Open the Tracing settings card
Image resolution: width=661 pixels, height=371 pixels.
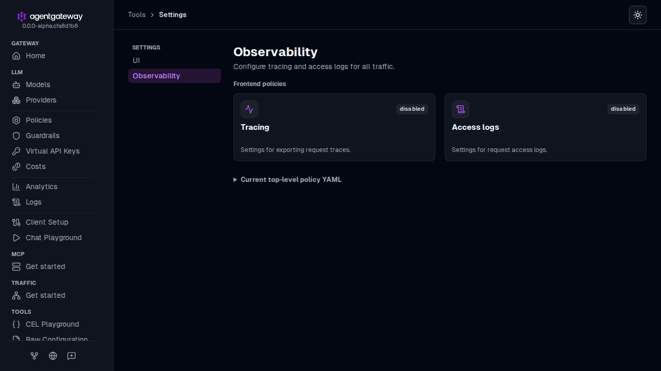pos(334,127)
